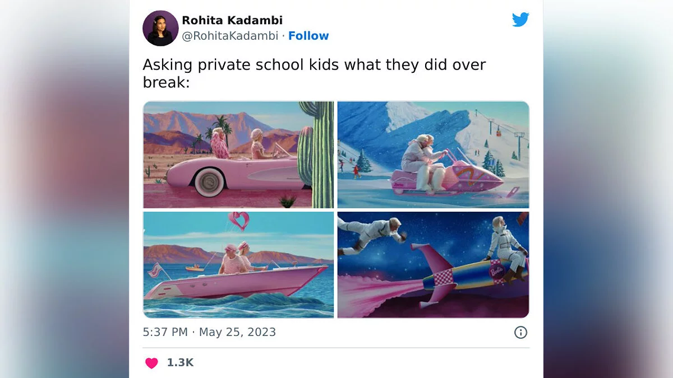
Task: Click the info circle icon
Action: pyautogui.click(x=520, y=333)
